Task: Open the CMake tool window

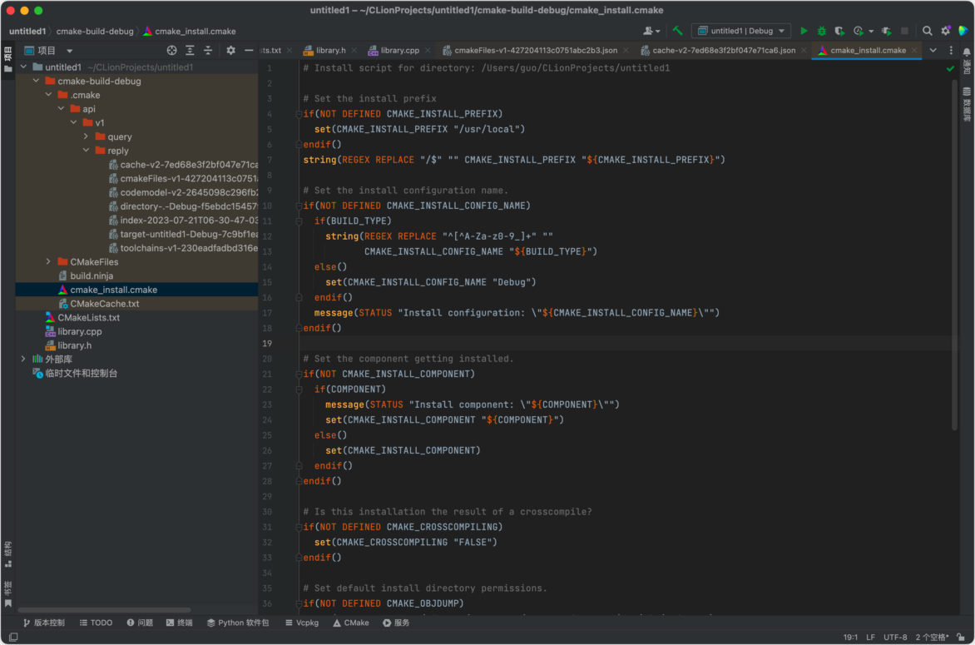Action: 351,623
